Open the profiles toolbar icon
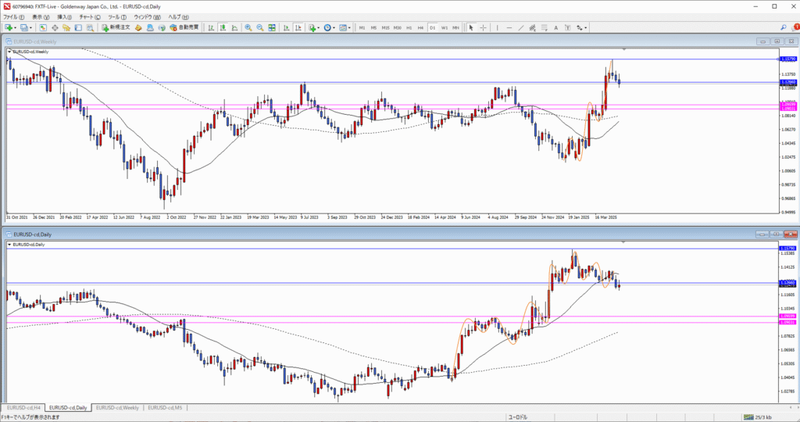 tap(23, 27)
